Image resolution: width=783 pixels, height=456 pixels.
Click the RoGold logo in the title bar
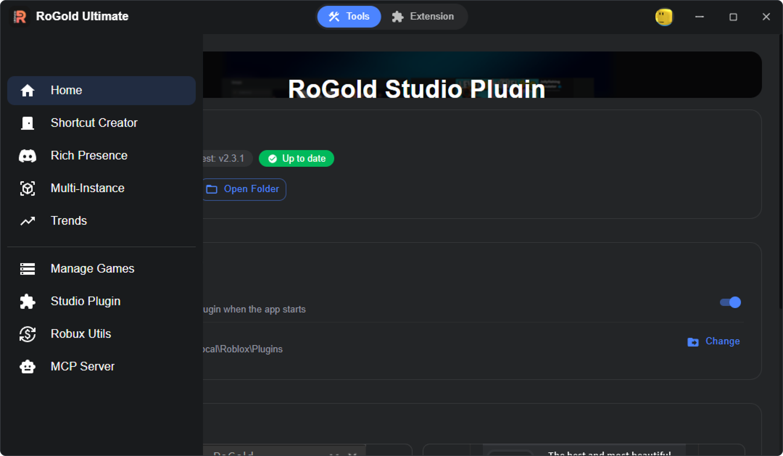[20, 17]
